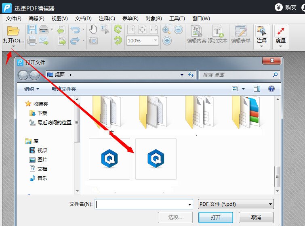This screenshot has width=305, height=226.
Task: Expand the Open (打开) button dropdown arrow
Action: 13,46
